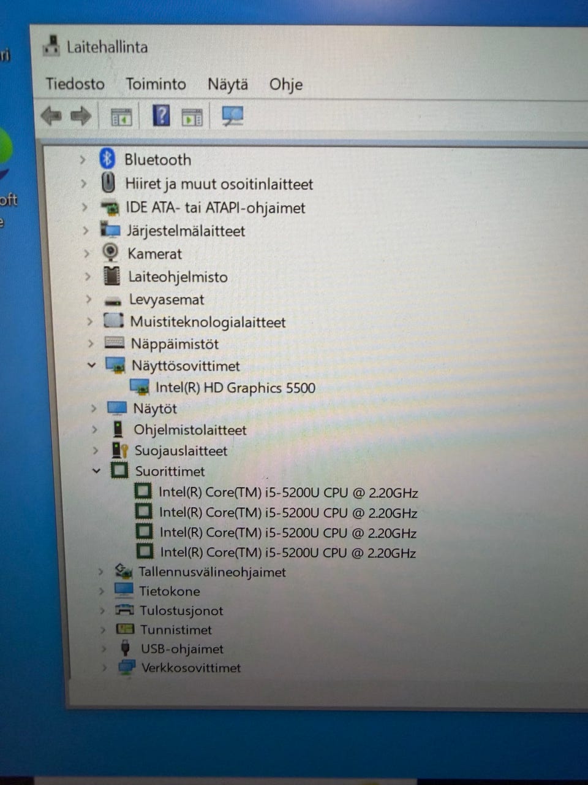The height and width of the screenshot is (785, 588).
Task: Select the last Intel Core i5-5200U entry
Action: click(x=288, y=553)
